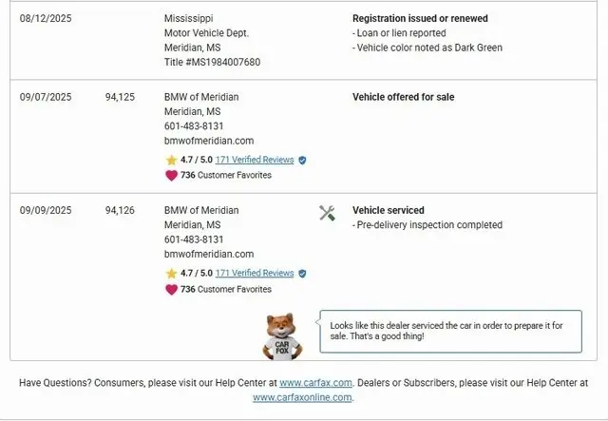Click bmwofmeridian.com in the vehicle offered for sale row
This screenshot has width=608, height=421.
pyautogui.click(x=209, y=141)
